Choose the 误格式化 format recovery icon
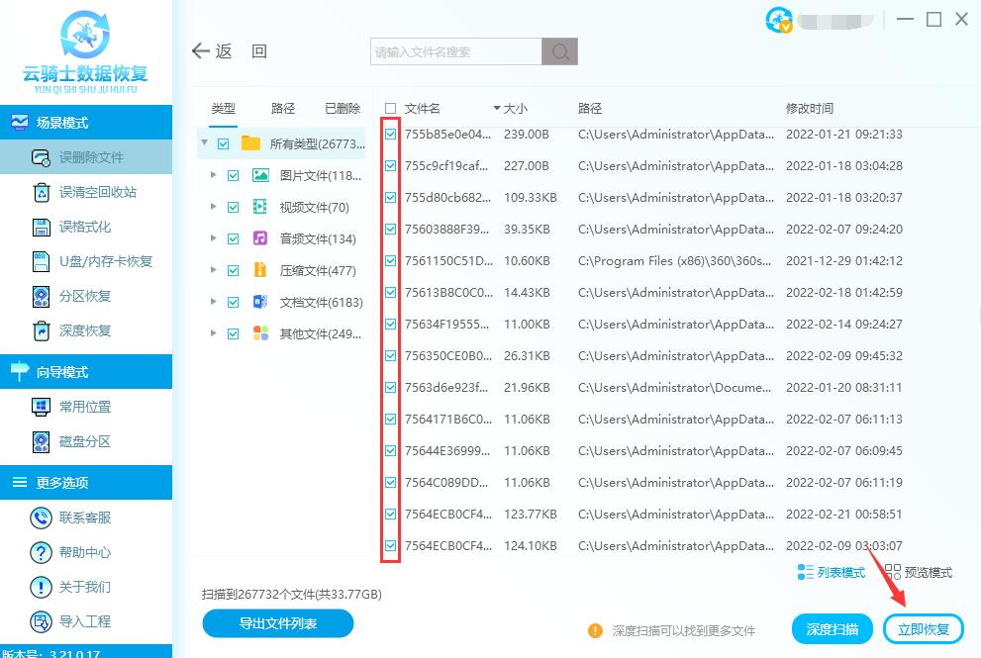The height and width of the screenshot is (658, 981). pos(42,227)
